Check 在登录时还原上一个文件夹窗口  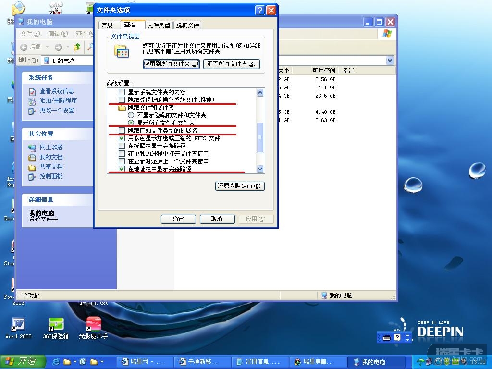(x=122, y=161)
